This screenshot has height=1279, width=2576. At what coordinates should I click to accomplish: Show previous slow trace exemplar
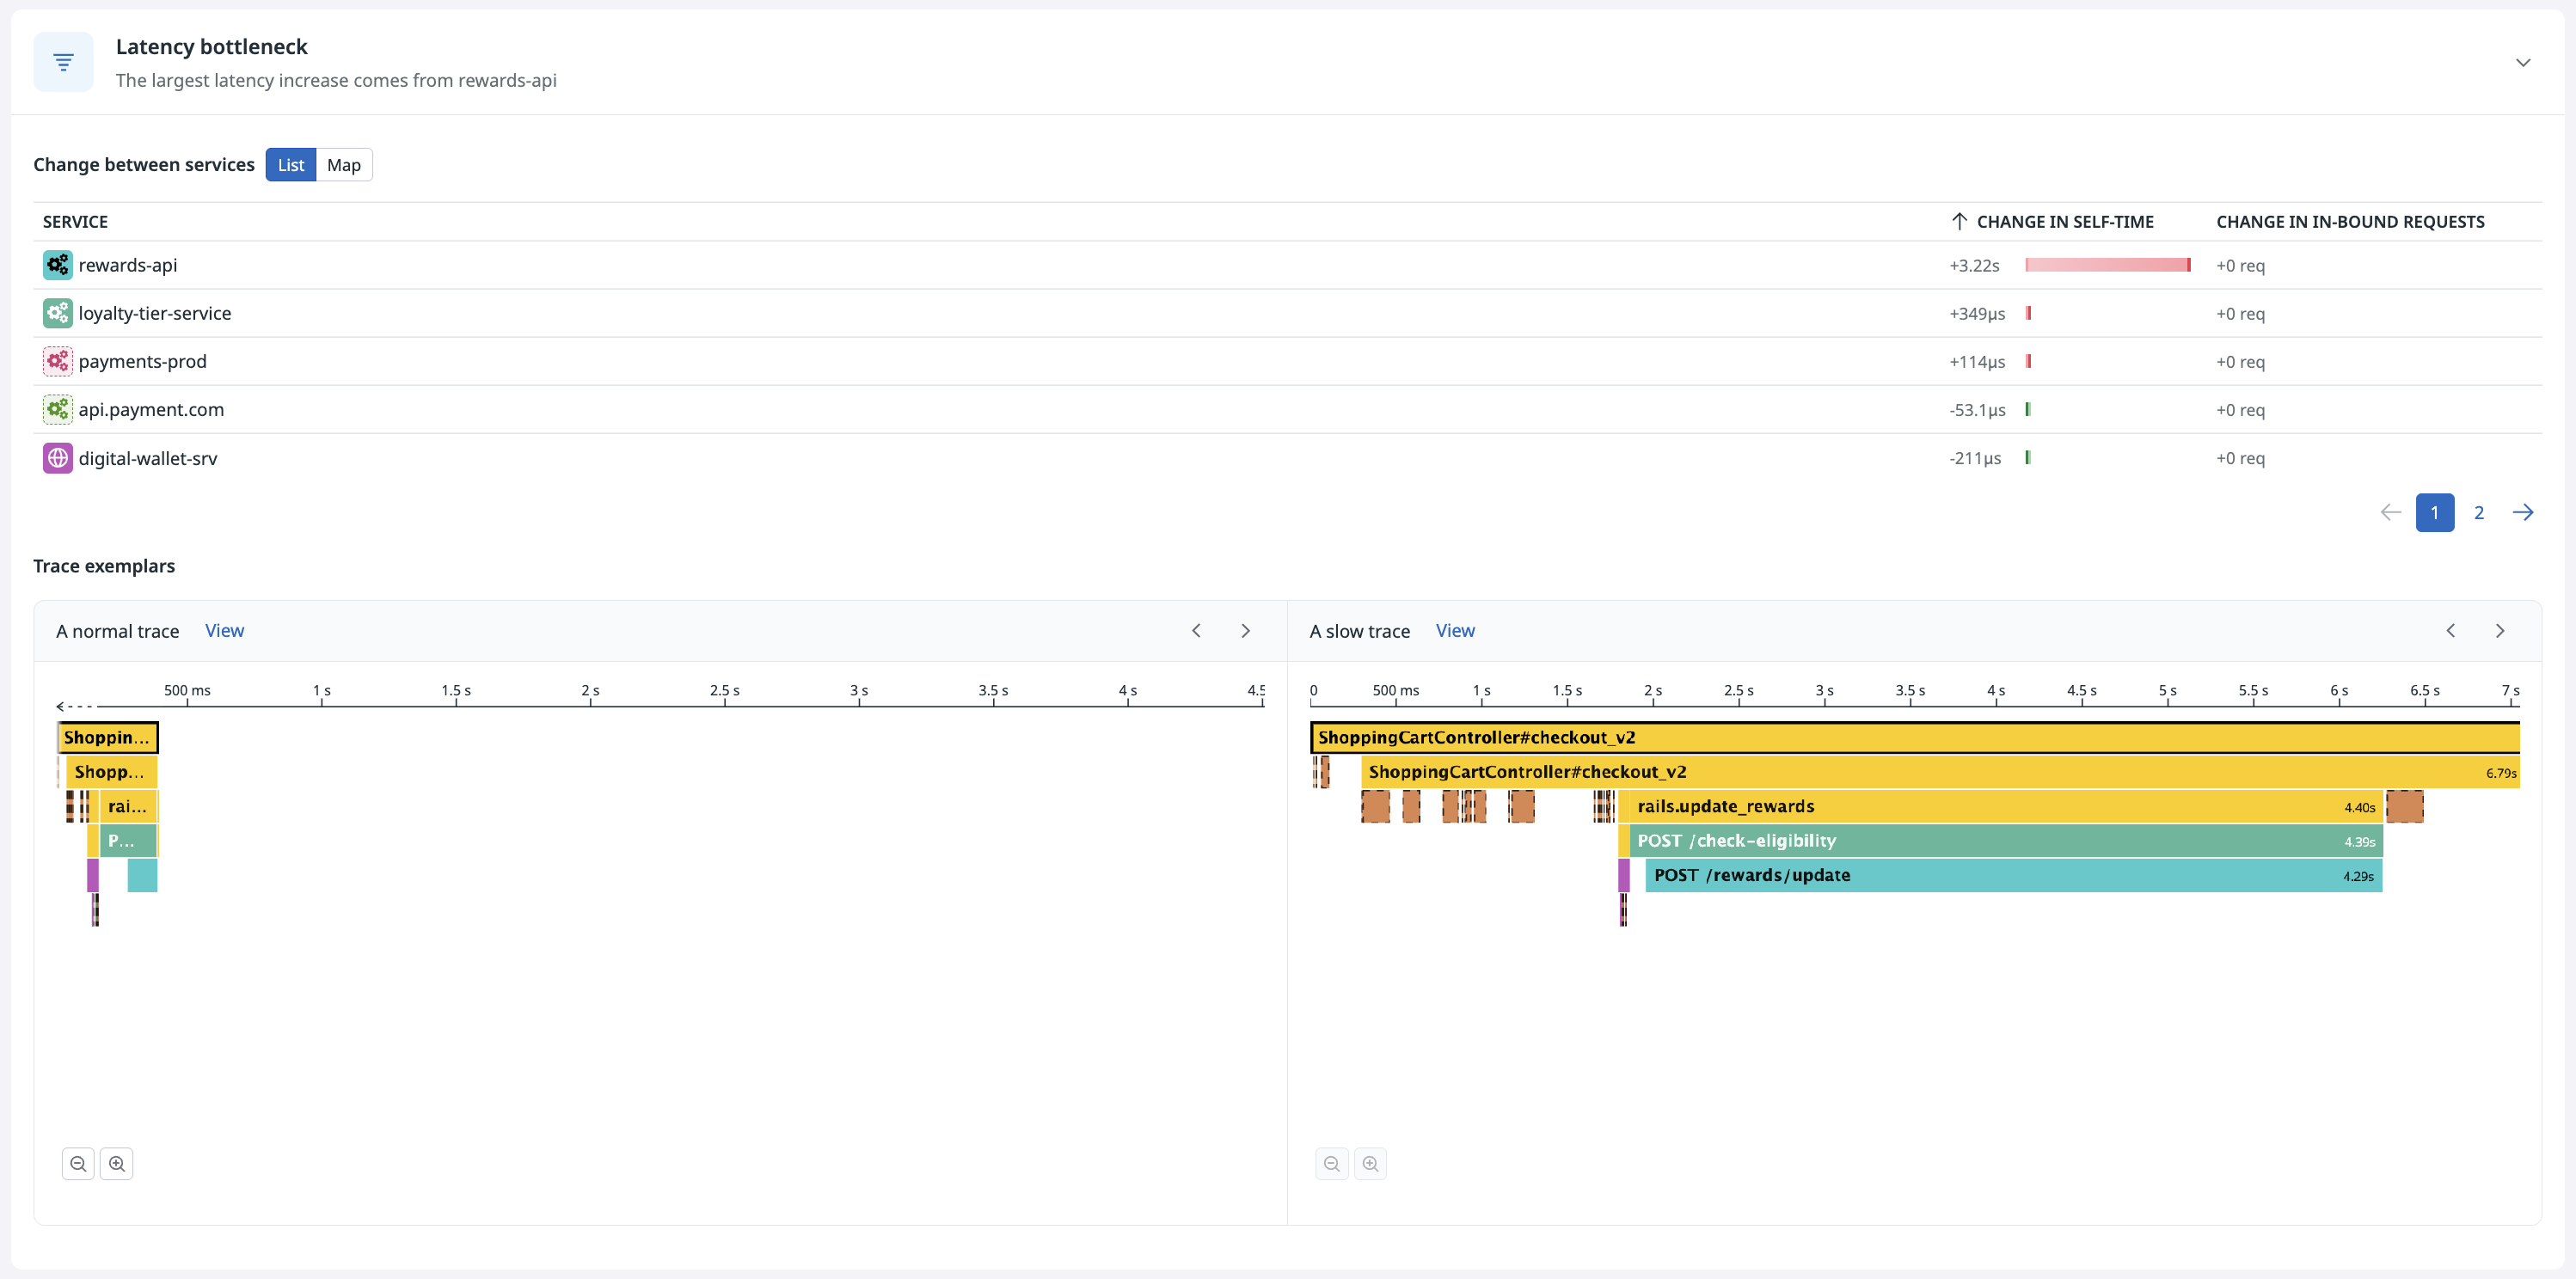click(x=2451, y=631)
